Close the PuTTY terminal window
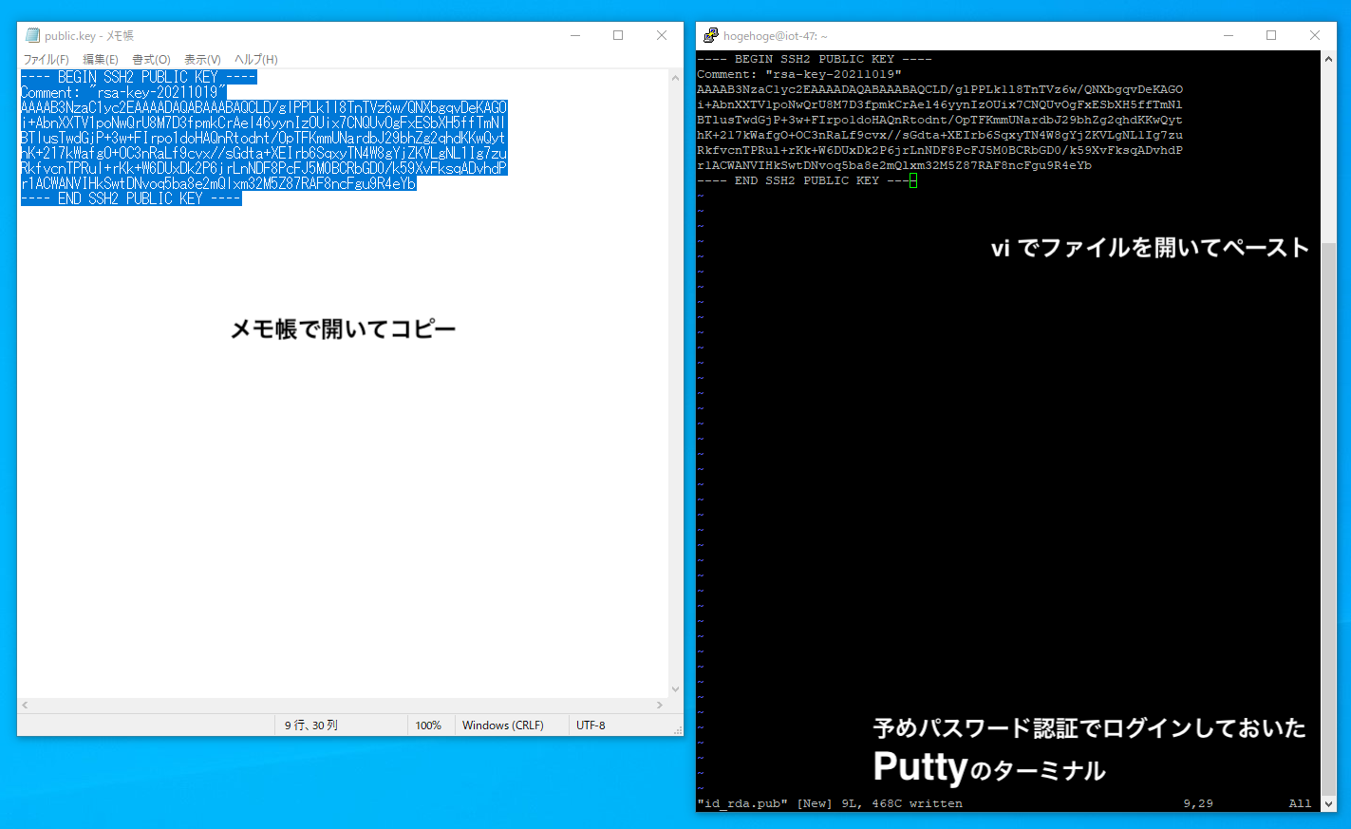 pos(1315,36)
